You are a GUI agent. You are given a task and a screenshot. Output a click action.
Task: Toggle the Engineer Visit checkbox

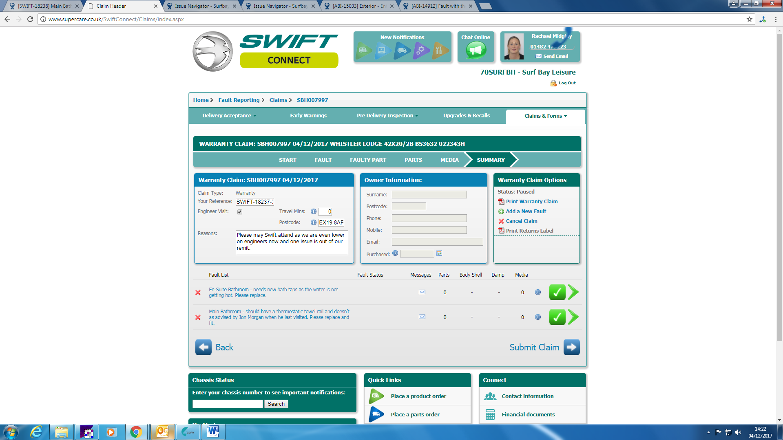(240, 212)
